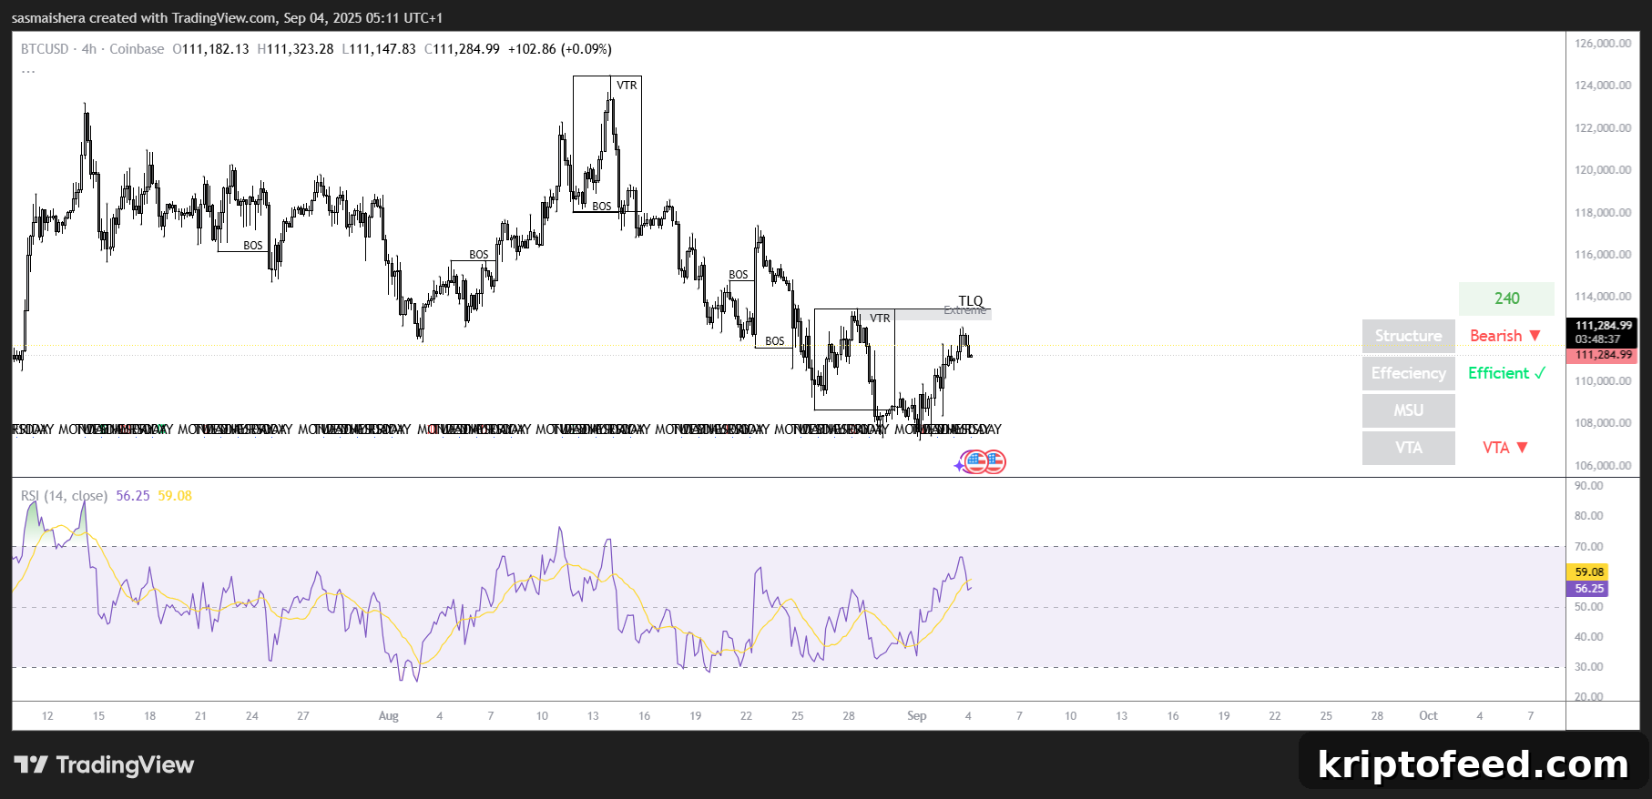The image size is (1652, 799).
Task: Click the VTR label at the 124,000 peak
Action: [627, 86]
